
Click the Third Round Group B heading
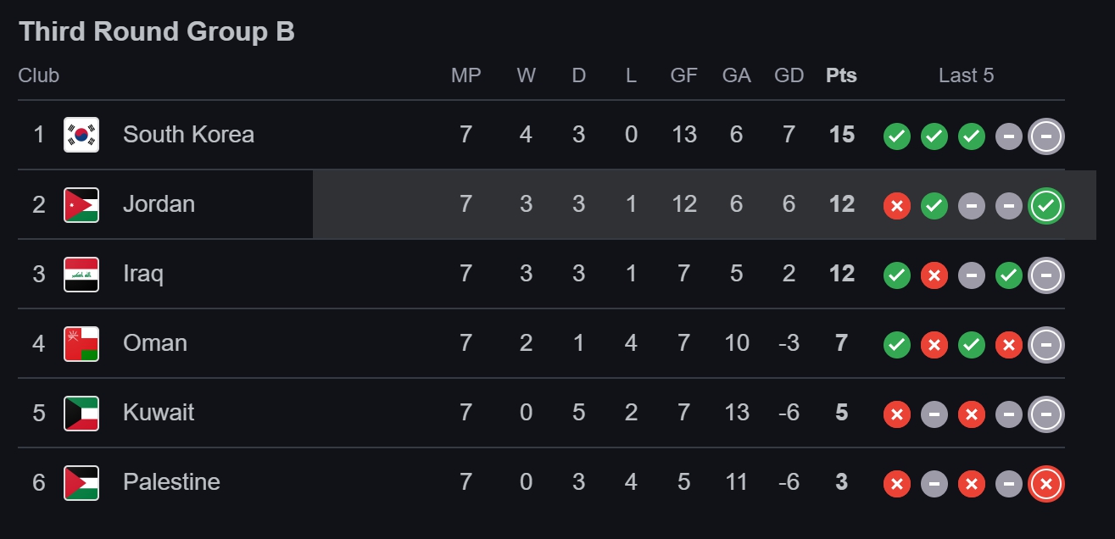tap(157, 31)
